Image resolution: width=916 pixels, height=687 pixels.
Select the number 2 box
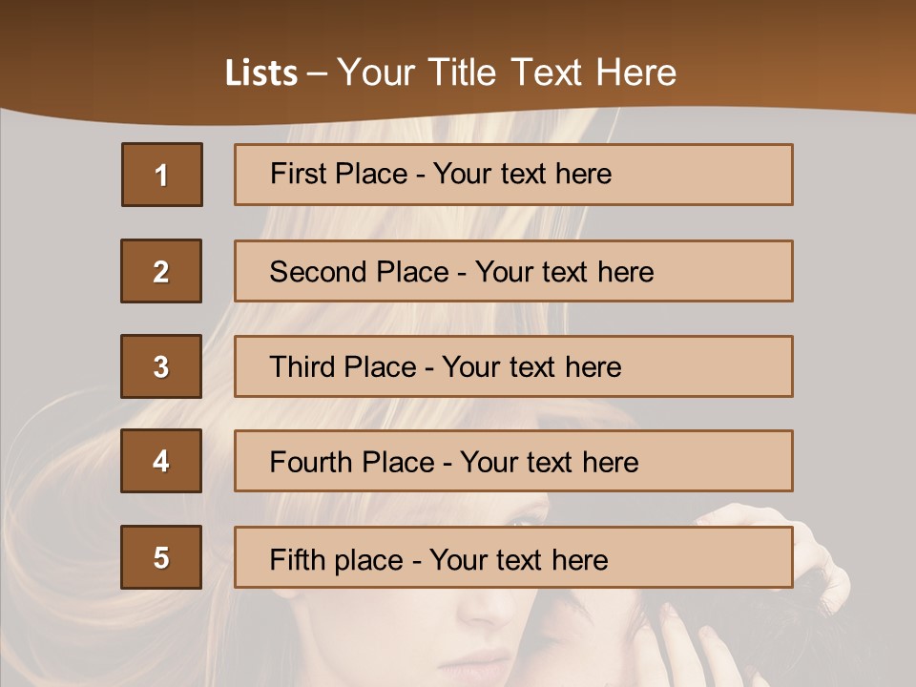coord(161,271)
